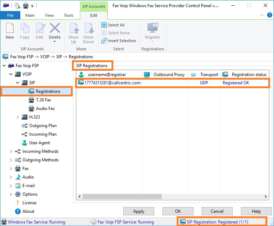Screen dimensions: 274x226
Task: Click the quick access printer icon
Action: (26, 6)
